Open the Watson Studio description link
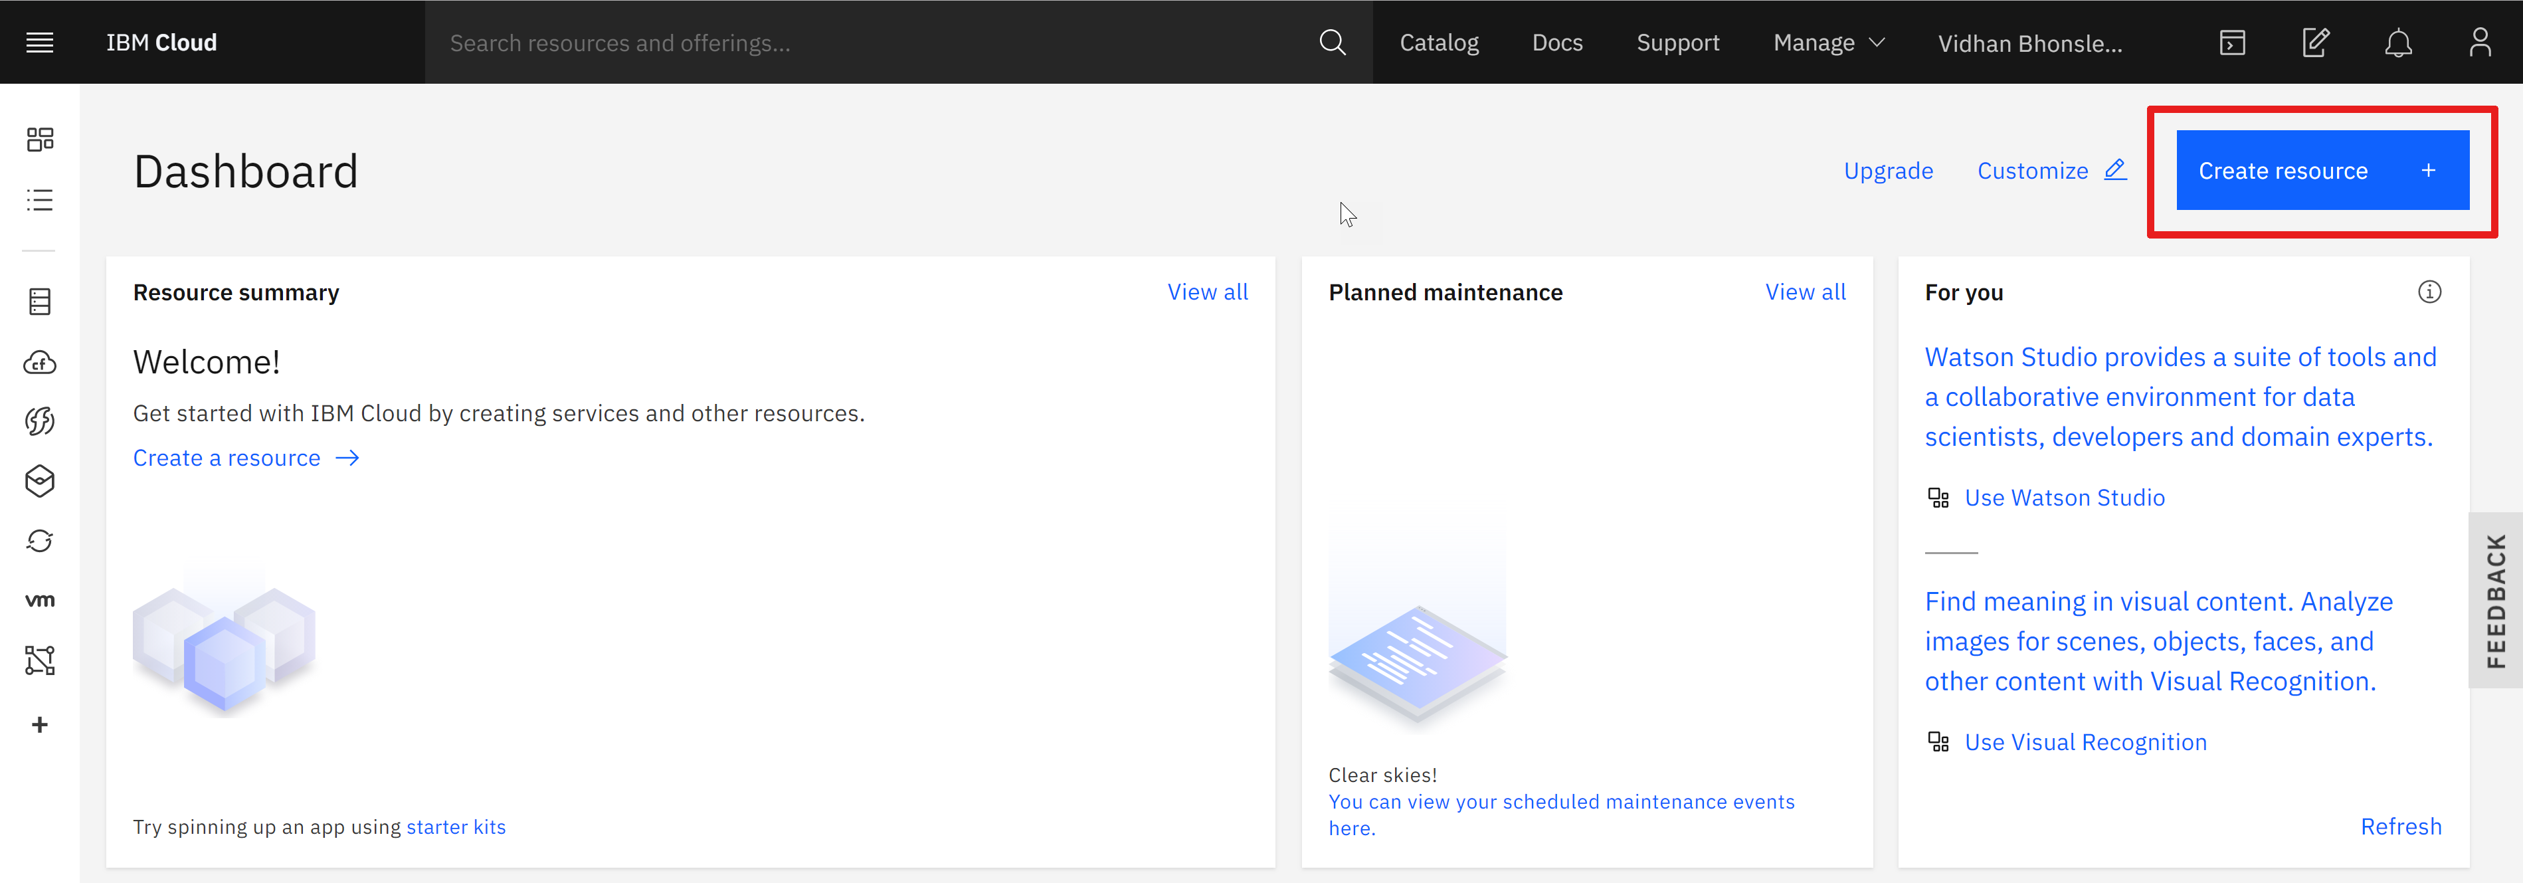Viewport: 2523px width, 883px height. pyautogui.click(x=2180, y=397)
